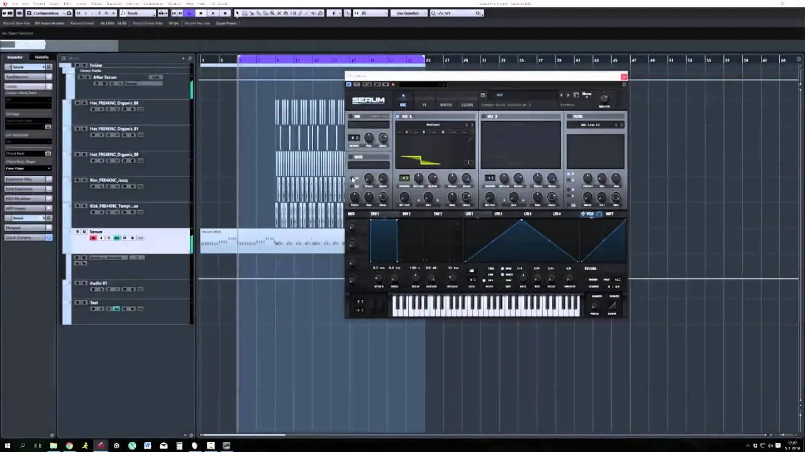Viewport: 805px width, 452px height.
Task: Click the filter Cutoff knob
Action: (587, 178)
